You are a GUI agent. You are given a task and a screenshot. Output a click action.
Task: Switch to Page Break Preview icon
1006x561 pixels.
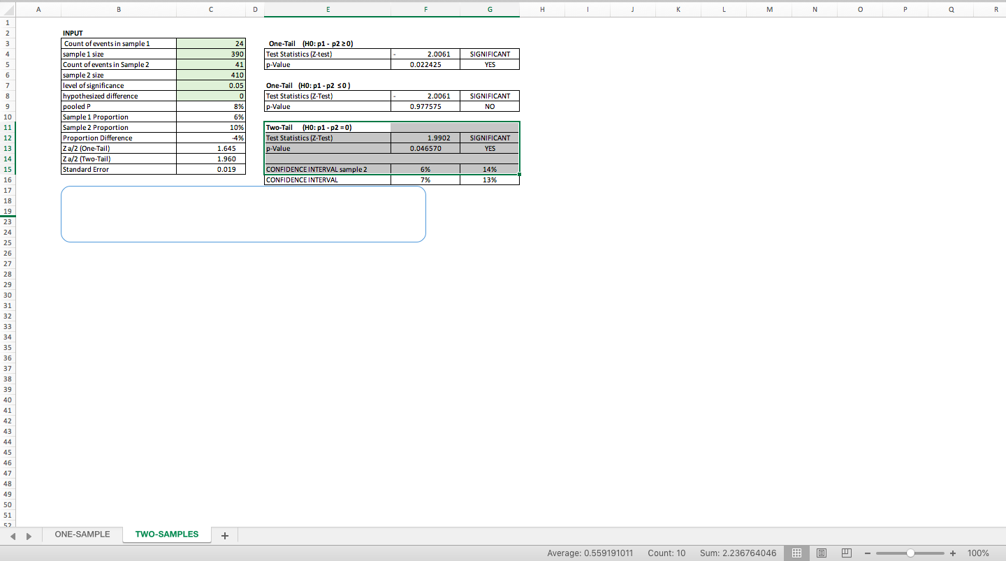pos(846,553)
